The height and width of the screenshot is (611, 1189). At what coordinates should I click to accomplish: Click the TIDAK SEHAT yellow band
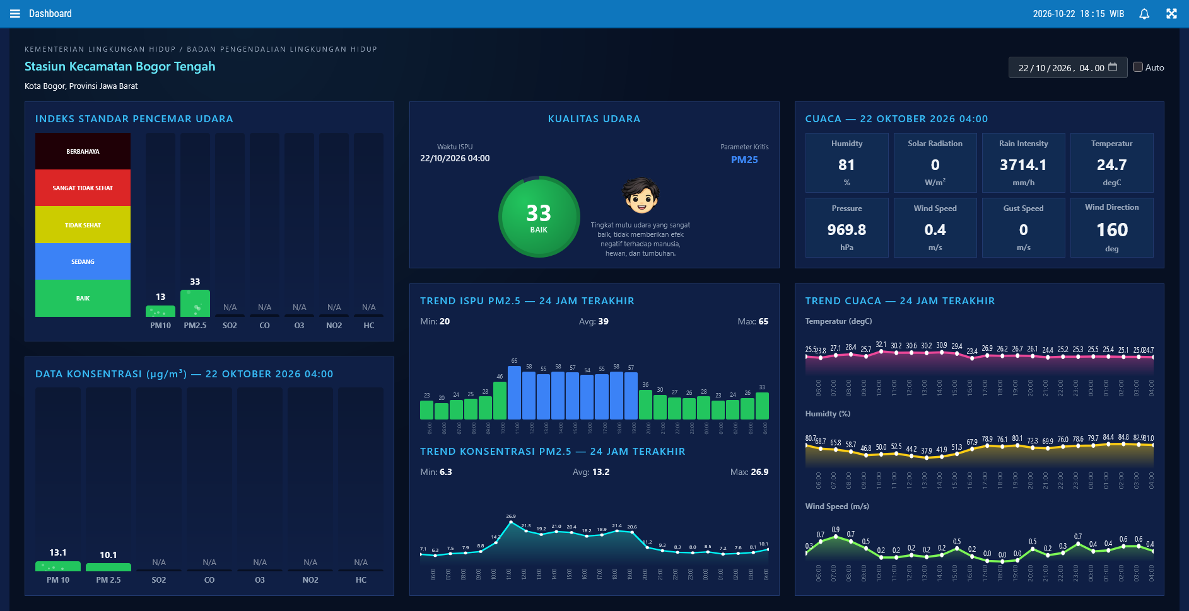click(83, 225)
